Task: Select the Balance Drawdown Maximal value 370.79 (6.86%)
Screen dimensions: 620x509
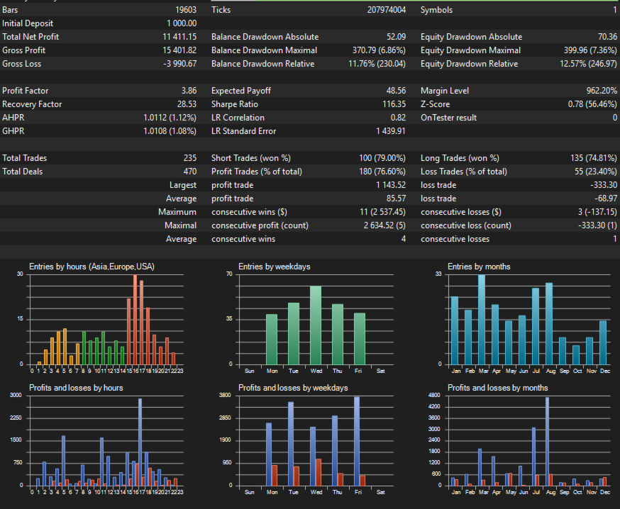Action: (379, 50)
